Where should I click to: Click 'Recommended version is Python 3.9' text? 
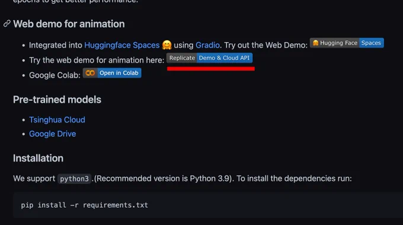[x=163, y=178]
